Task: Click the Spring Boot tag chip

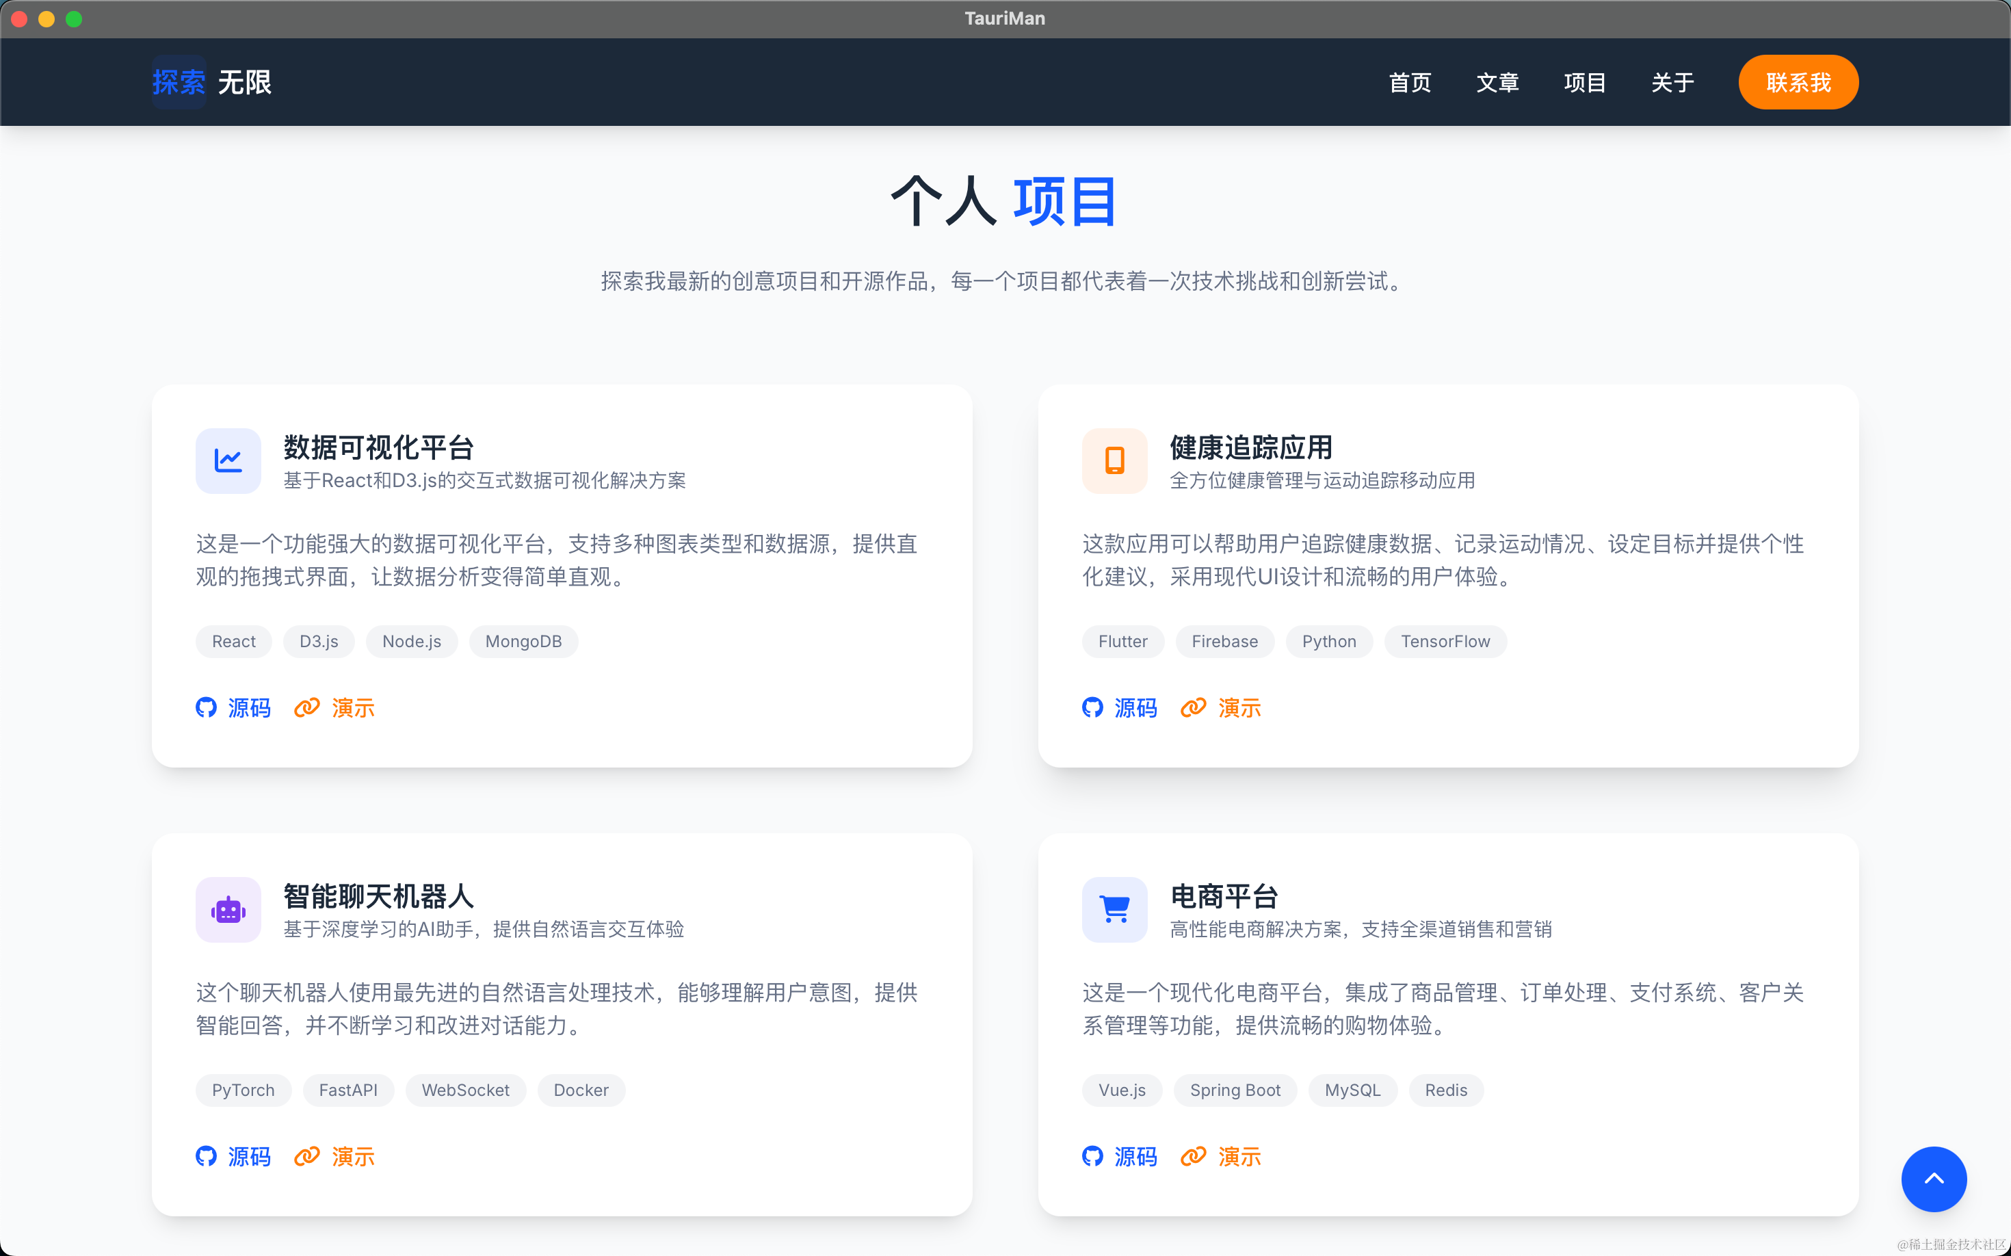Action: click(1235, 1090)
